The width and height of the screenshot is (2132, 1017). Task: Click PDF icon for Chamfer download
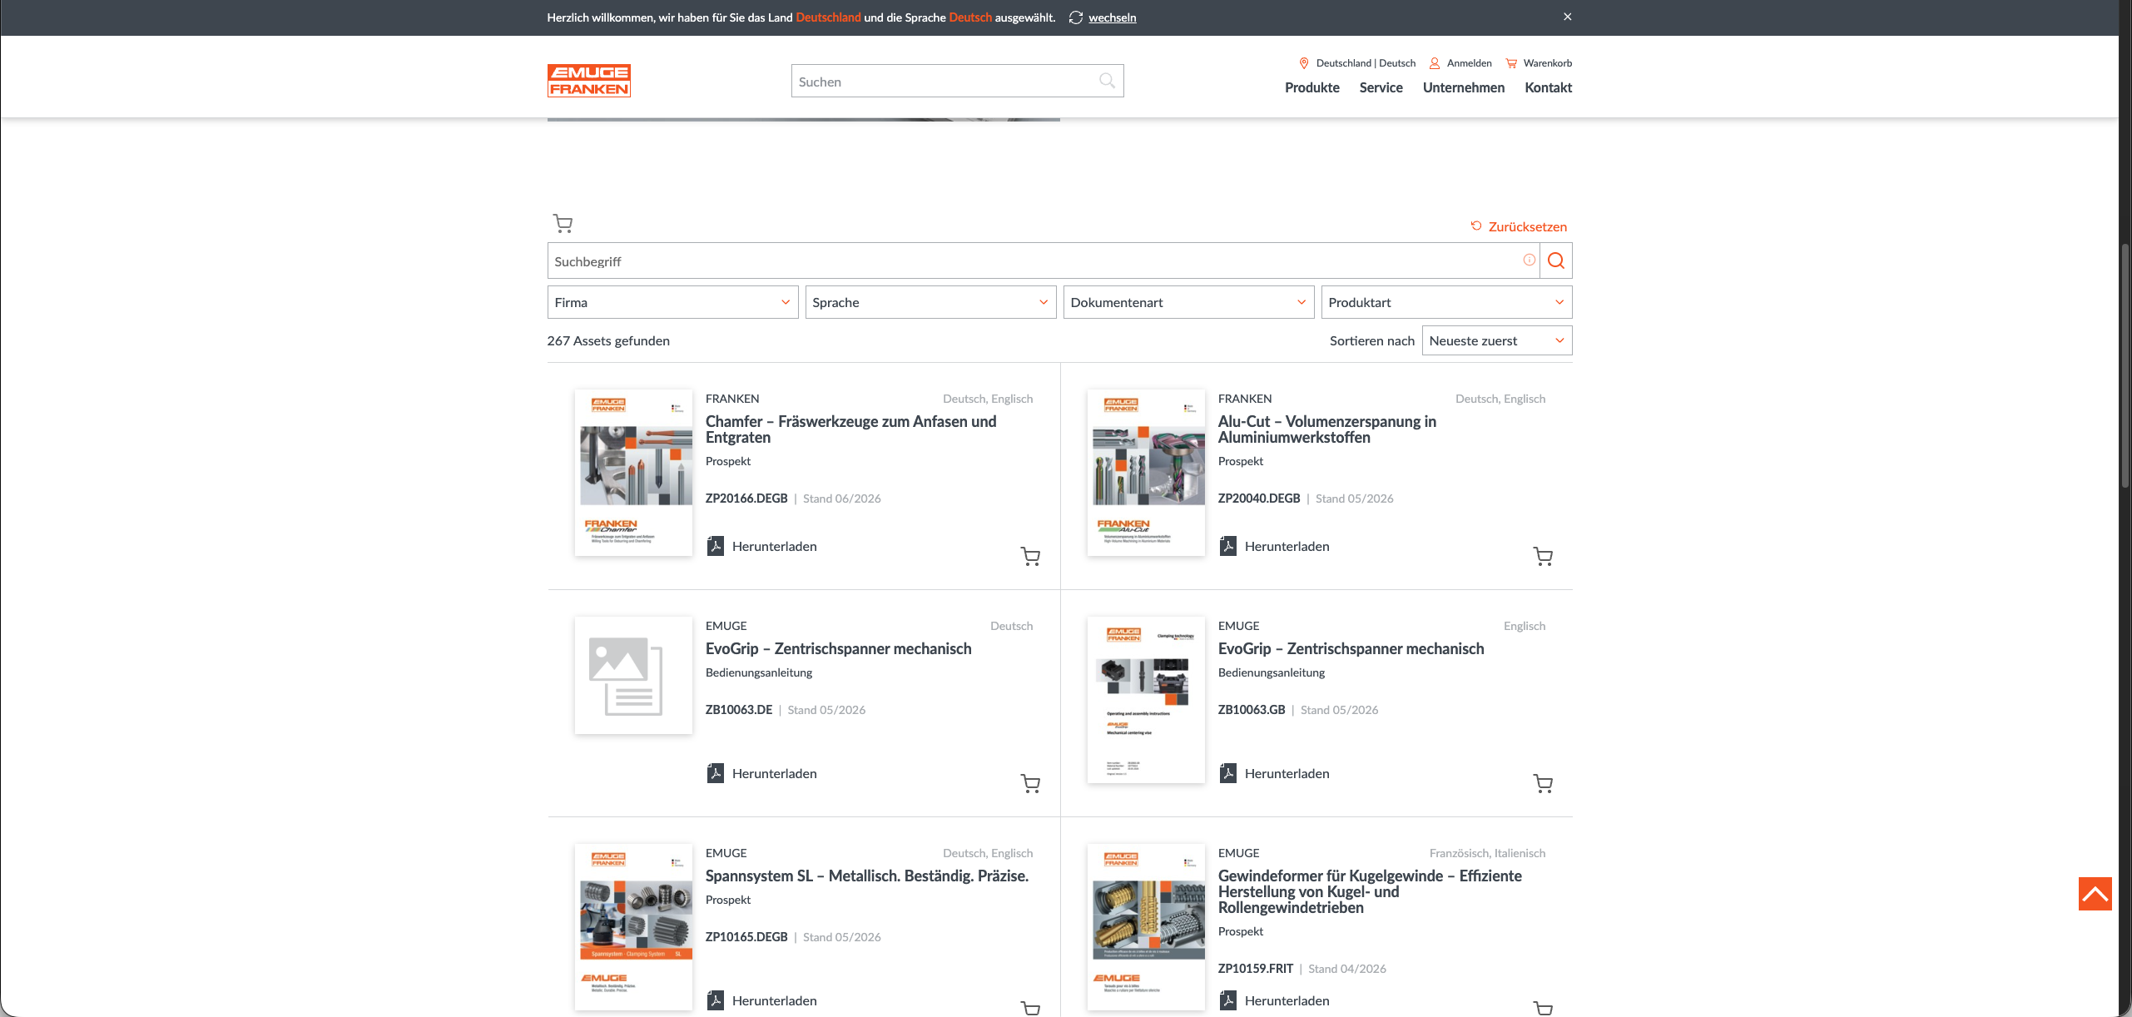(715, 546)
